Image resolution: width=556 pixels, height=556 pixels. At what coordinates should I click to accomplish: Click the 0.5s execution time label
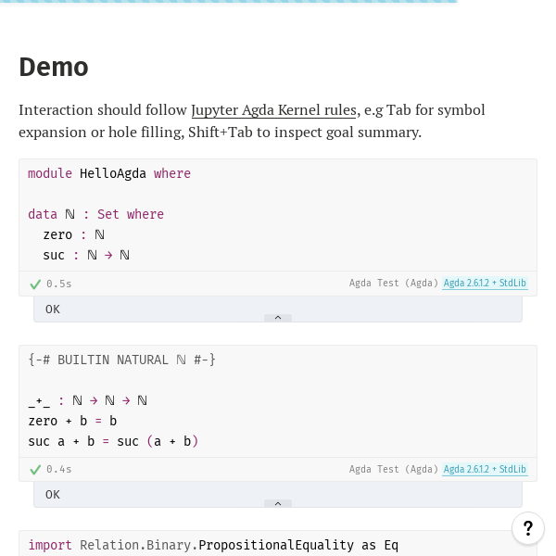(x=59, y=284)
